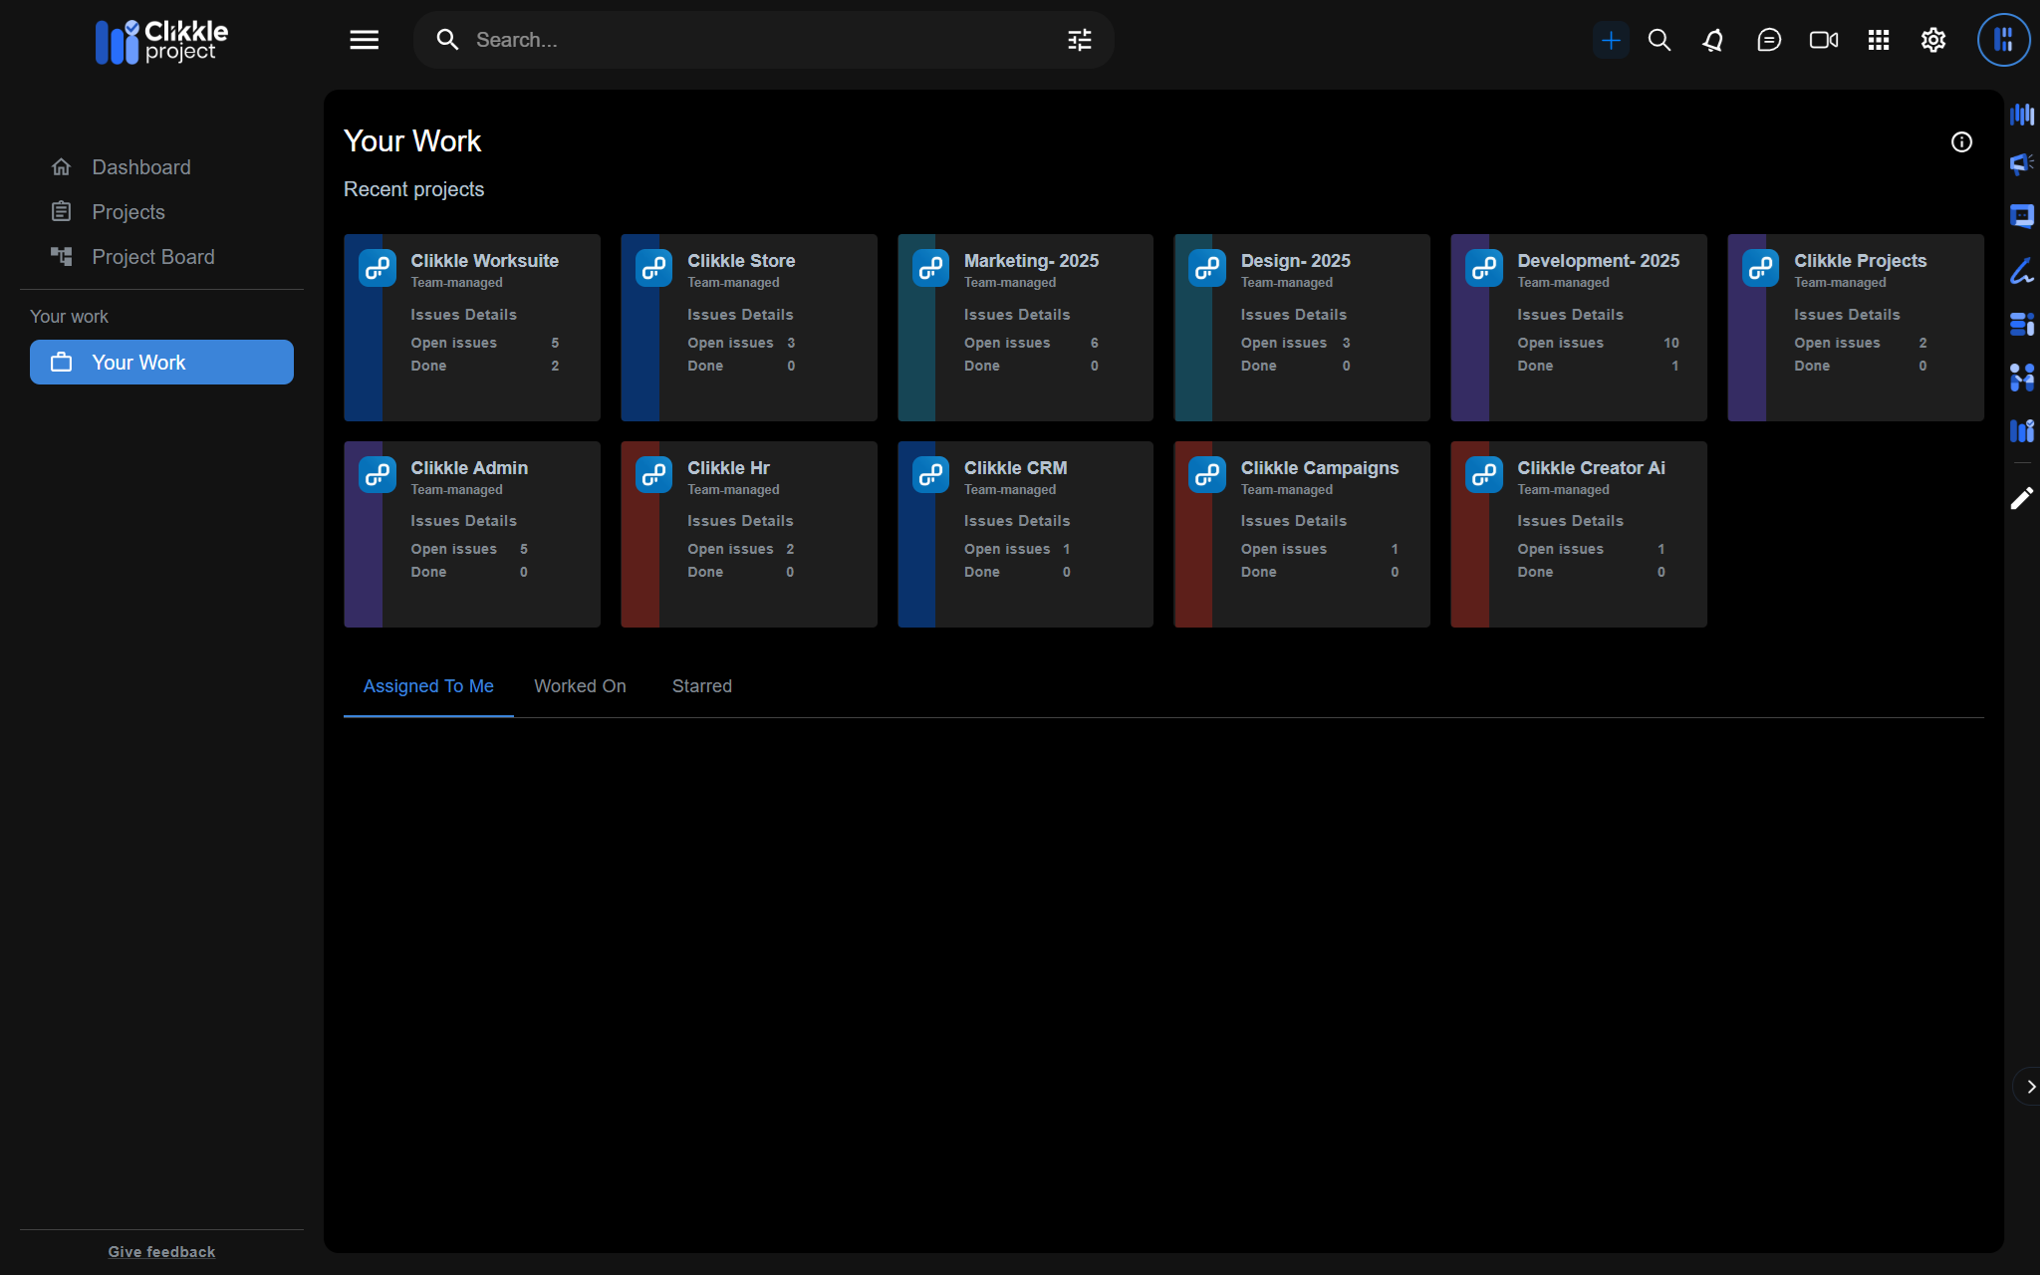Screen dimensions: 2040x1275
Task: Switch to the Worked On tab
Action: tap(580, 686)
